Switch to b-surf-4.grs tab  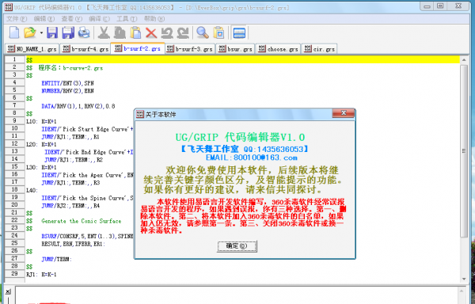point(85,49)
